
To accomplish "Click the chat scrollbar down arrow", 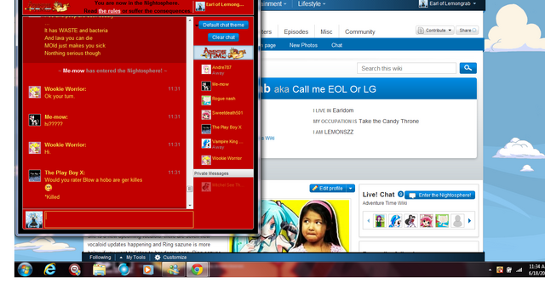I will [190, 206].
